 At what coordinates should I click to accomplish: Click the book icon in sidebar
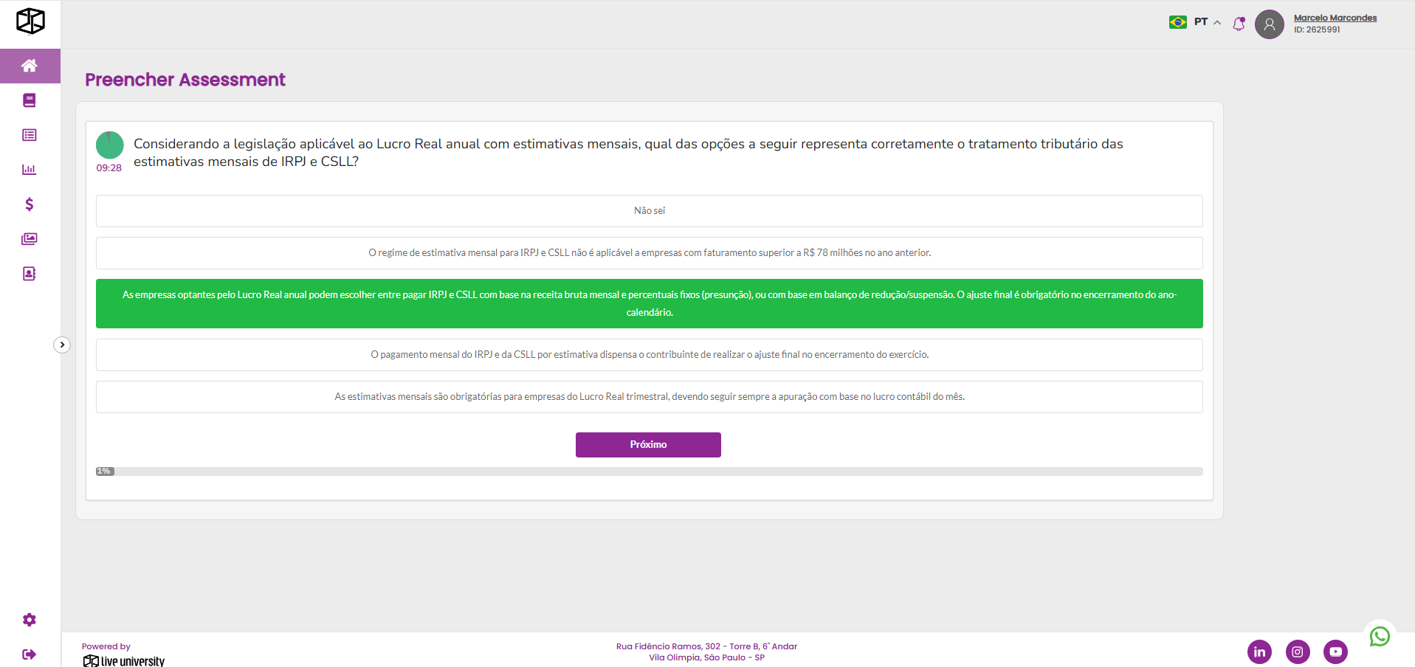click(30, 100)
